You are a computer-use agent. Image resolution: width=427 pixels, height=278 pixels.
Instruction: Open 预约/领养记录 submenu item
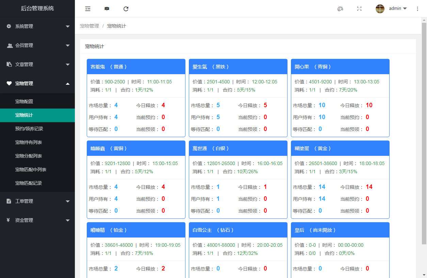[29, 129]
